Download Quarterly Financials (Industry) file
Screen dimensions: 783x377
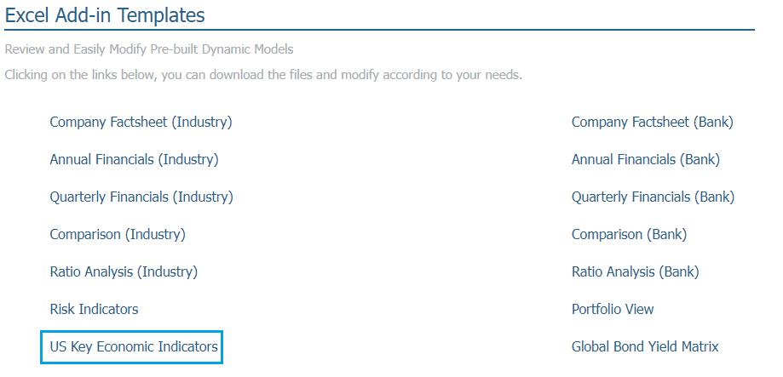[141, 197]
